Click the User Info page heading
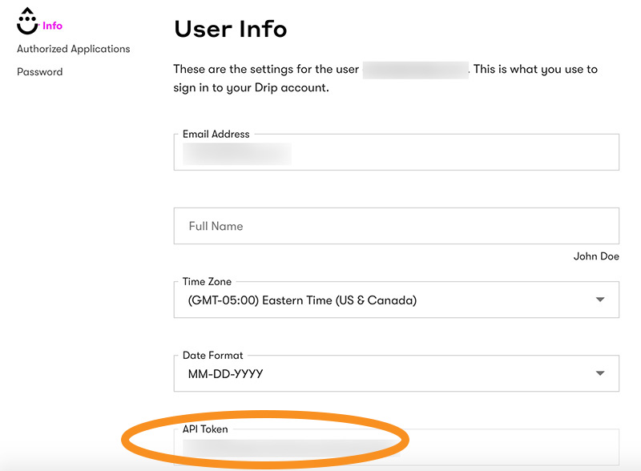 [230, 29]
